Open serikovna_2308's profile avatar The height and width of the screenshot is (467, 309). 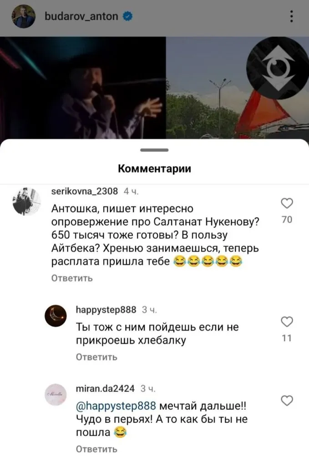[x=26, y=201]
